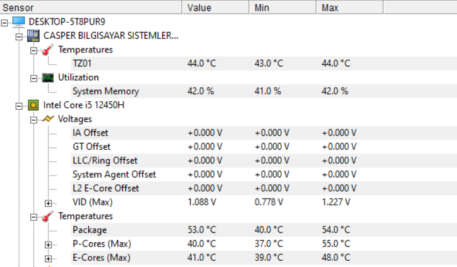Collapse the Voltages section
This screenshot has width=457, height=267.
(34, 119)
